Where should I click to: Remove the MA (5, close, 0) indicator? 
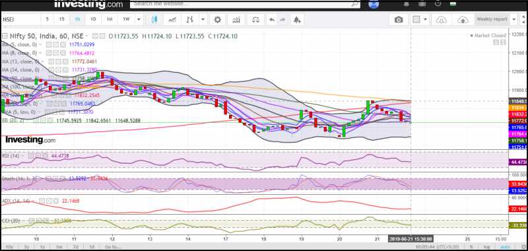(63, 44)
